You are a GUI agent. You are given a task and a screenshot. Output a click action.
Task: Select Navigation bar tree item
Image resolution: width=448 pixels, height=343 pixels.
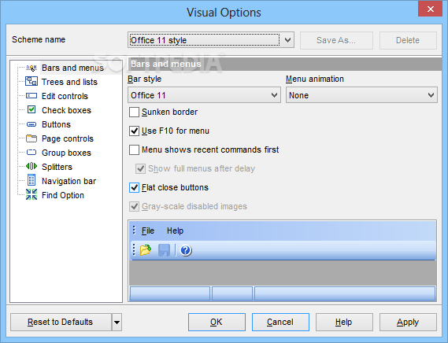pos(68,181)
